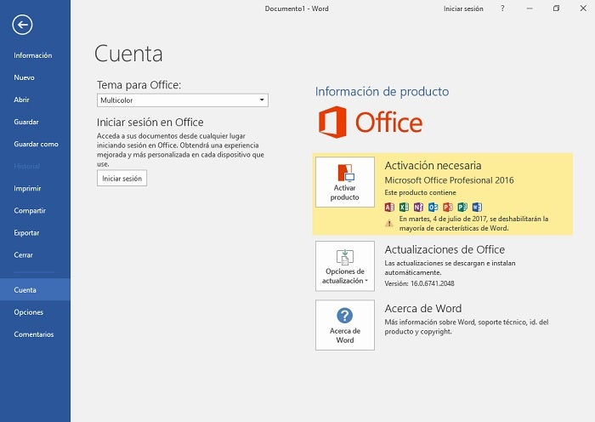The image size is (595, 422).
Task: Open Guardar como from the sidebar
Action: pos(36,145)
